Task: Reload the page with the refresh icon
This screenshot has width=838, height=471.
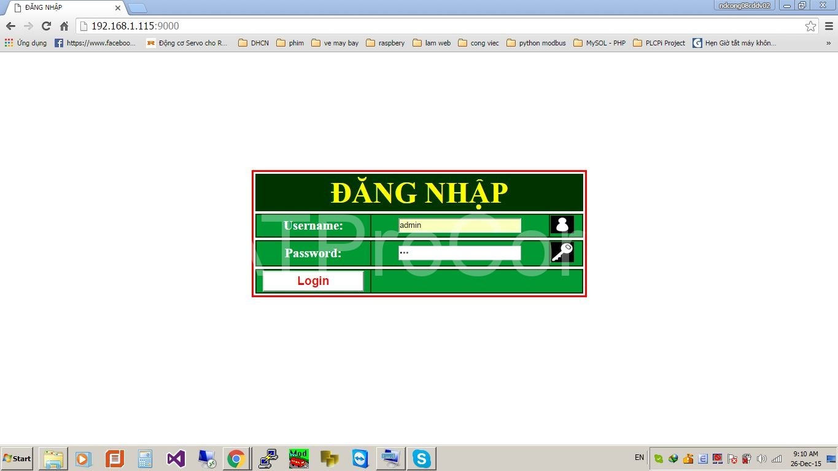Action: [x=46, y=26]
